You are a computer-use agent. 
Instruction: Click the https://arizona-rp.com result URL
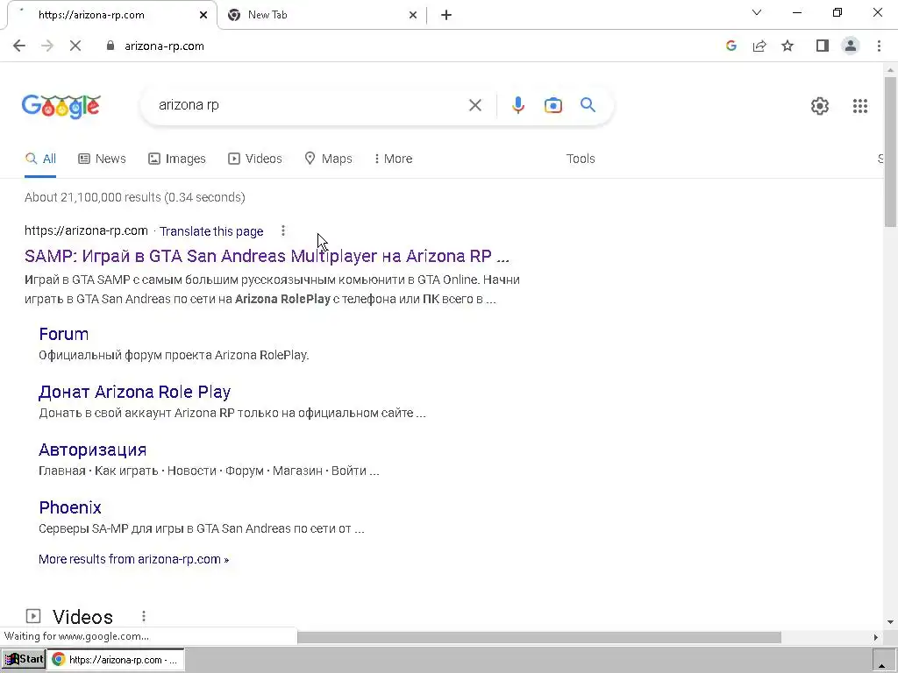point(86,230)
